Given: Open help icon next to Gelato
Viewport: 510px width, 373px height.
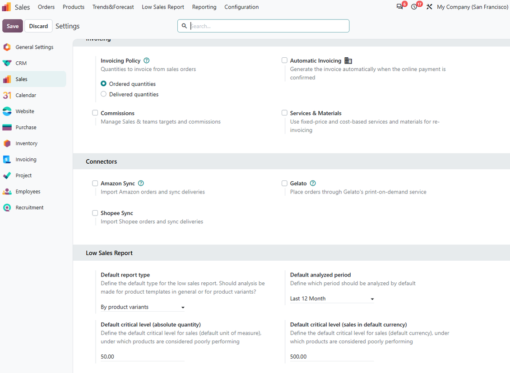Looking at the screenshot, I should 313,183.
